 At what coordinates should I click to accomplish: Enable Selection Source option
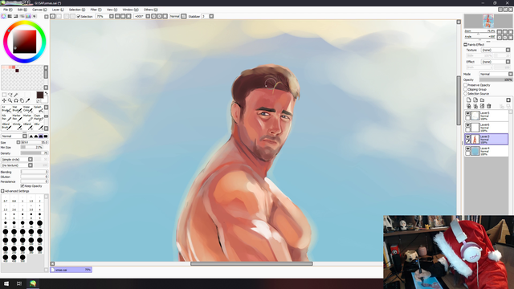pyautogui.click(x=466, y=94)
